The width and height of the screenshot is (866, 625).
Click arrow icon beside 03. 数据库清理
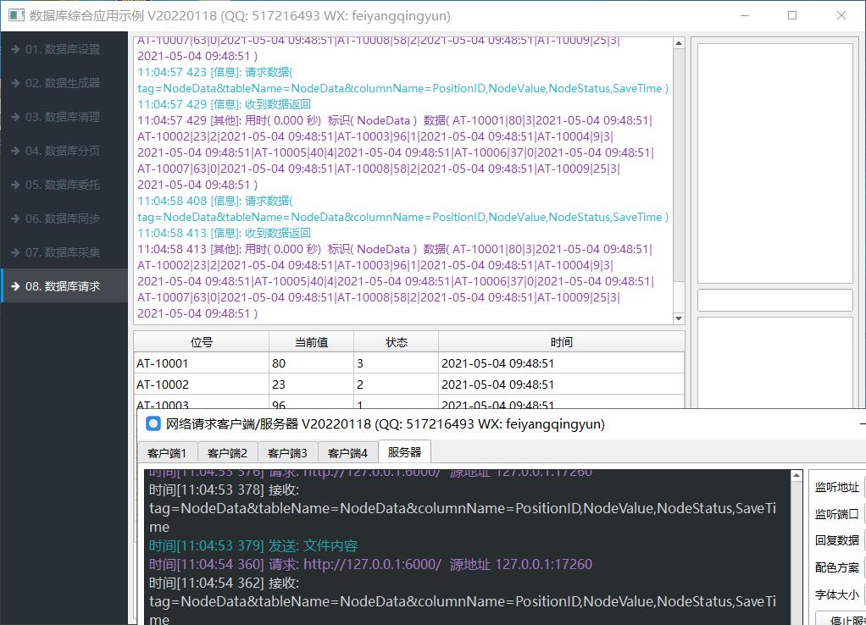pyautogui.click(x=15, y=117)
